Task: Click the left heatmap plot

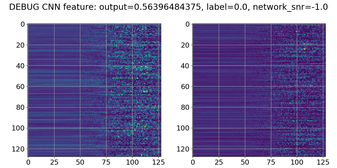Action: pos(94,90)
